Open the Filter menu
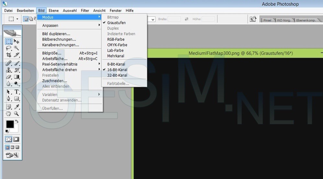This screenshot has height=179, width=323. click(x=85, y=10)
